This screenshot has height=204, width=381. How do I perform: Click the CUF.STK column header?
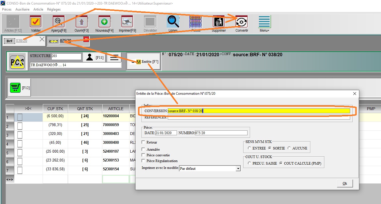point(55,109)
